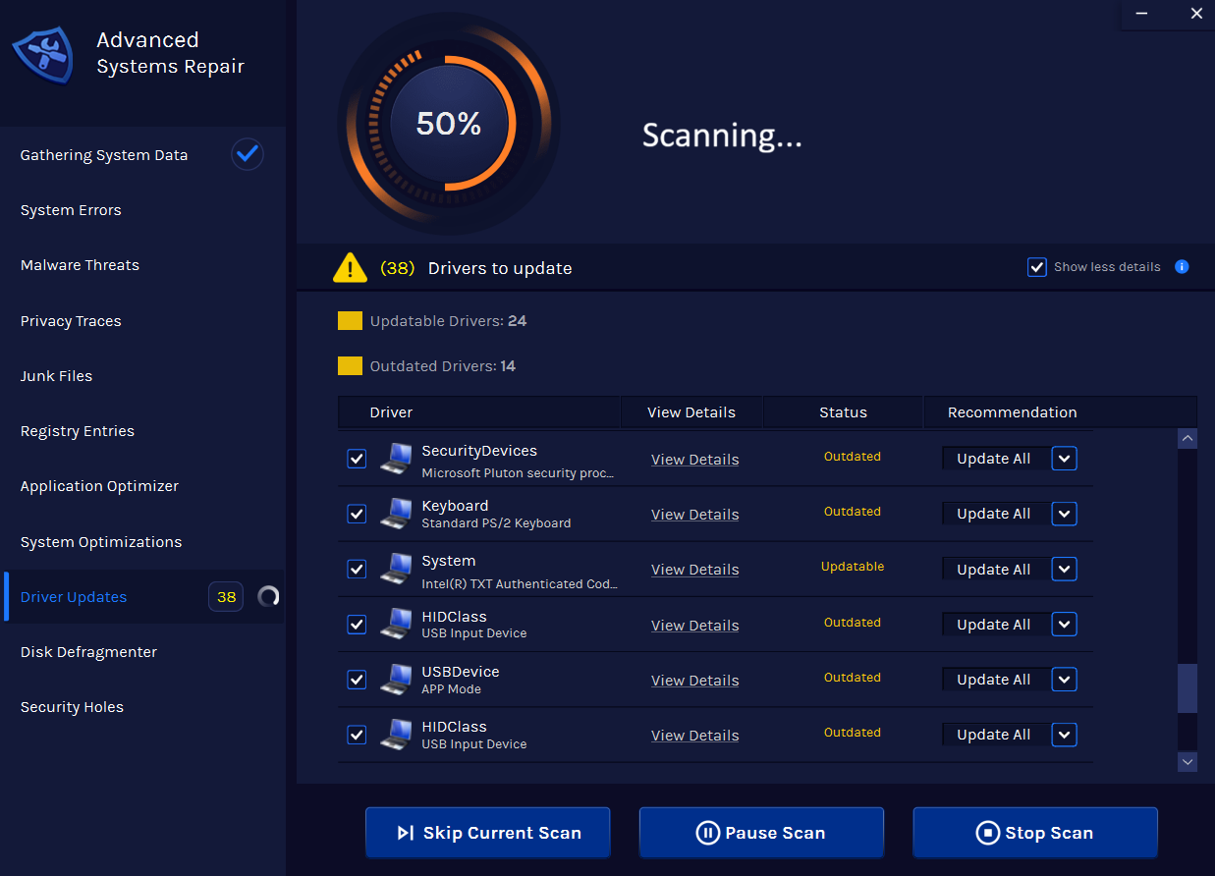Image resolution: width=1215 pixels, height=876 pixels.
Task: Stop the scan
Action: (1035, 833)
